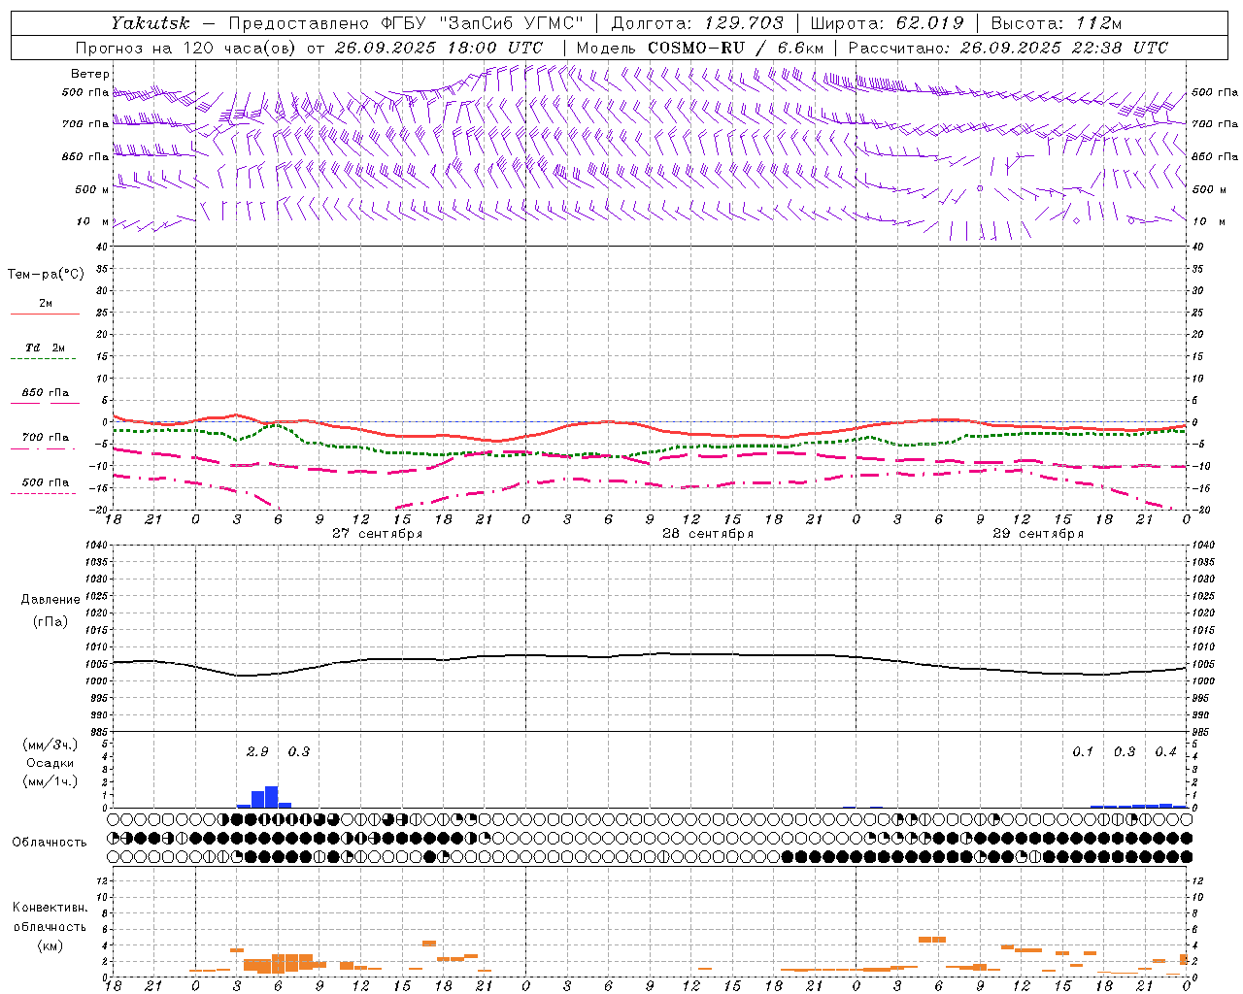Click the 'Осадки' precipitation label
Viewport: 1243px width, 994px height.
click(x=50, y=763)
